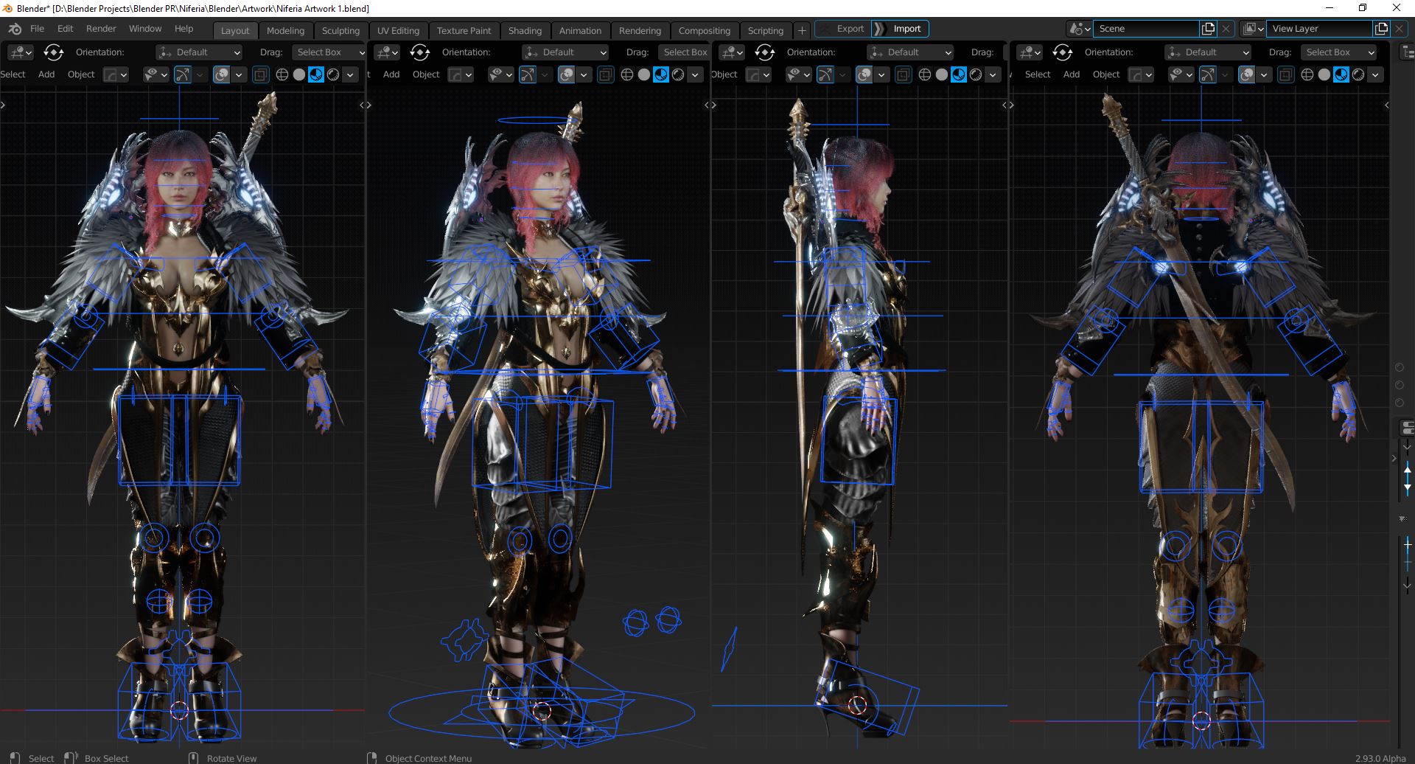The height and width of the screenshot is (764, 1415).
Task: Select material preview shading in front-view viewport
Action: click(315, 74)
